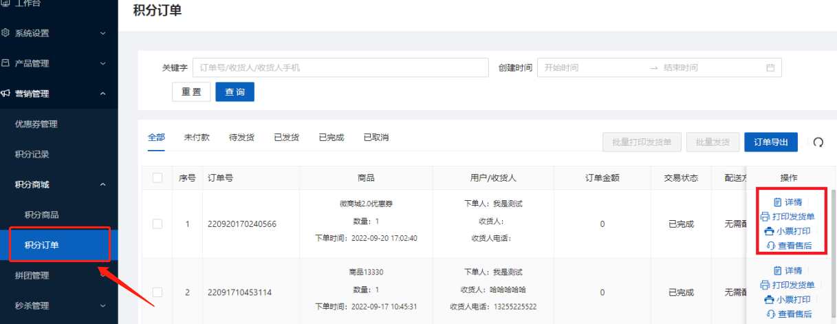Image resolution: width=837 pixels, height=324 pixels.
Task: Click the 订单导出 button
Action: click(x=770, y=142)
